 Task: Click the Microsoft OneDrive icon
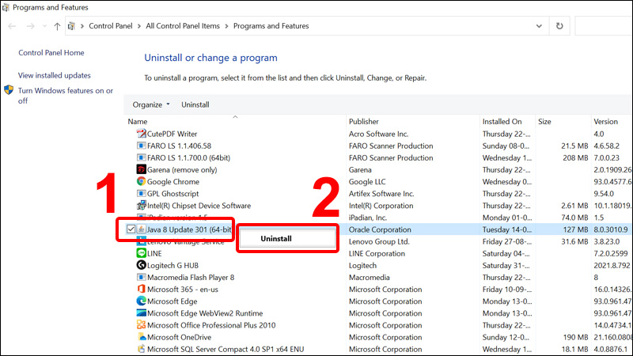(x=141, y=337)
